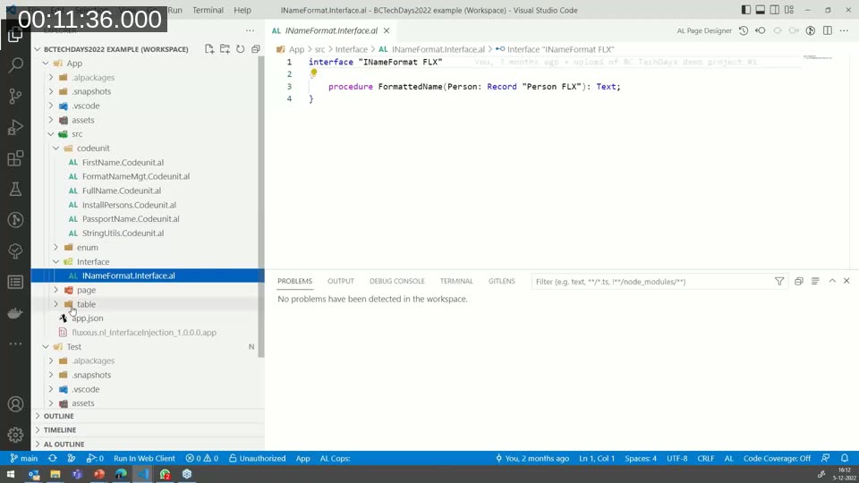This screenshot has width=859, height=483.
Task: Open the Testing flask view
Action: [x=15, y=190]
